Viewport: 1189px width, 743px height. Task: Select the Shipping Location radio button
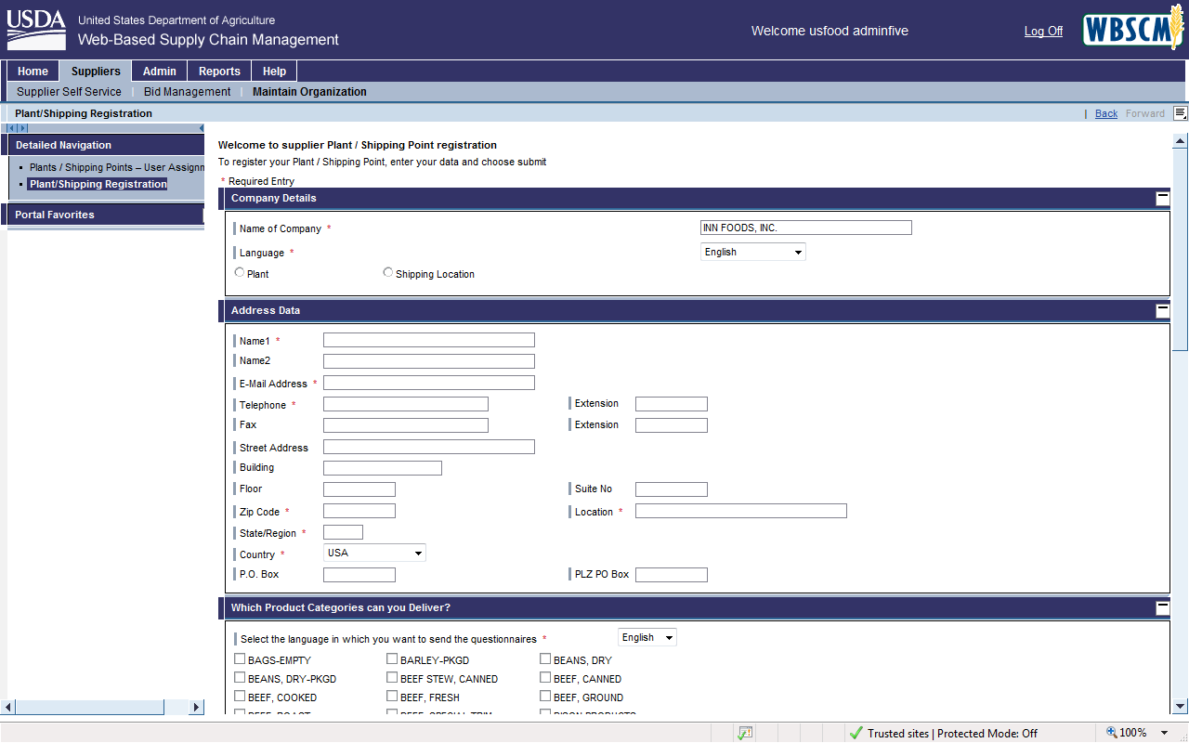pos(388,273)
